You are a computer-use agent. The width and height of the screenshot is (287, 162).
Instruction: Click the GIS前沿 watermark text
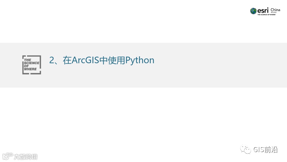coord(266,150)
